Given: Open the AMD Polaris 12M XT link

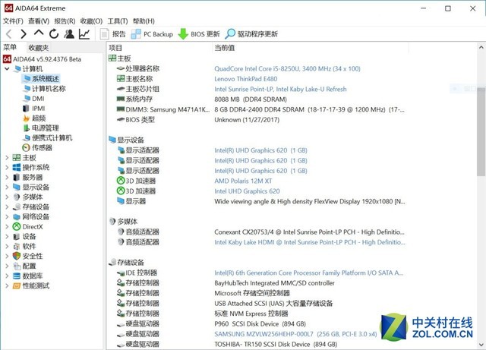Looking at the screenshot, I should click(x=243, y=181).
